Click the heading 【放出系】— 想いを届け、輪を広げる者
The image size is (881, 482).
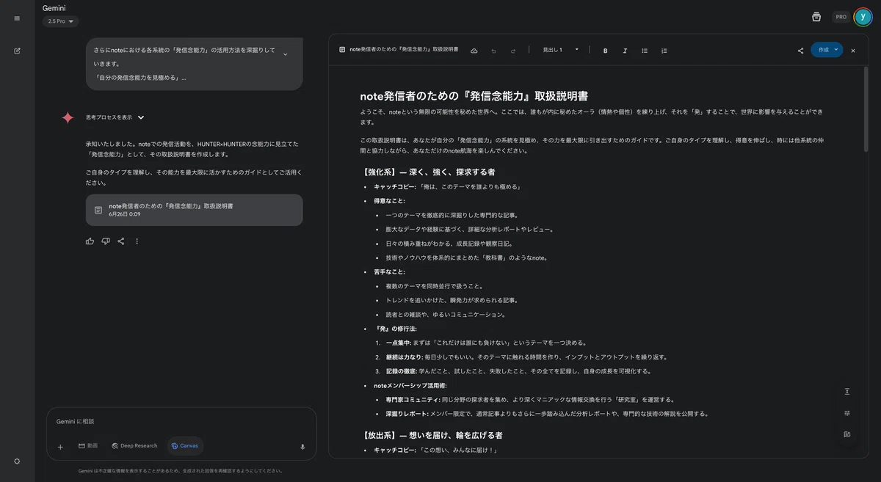431,435
